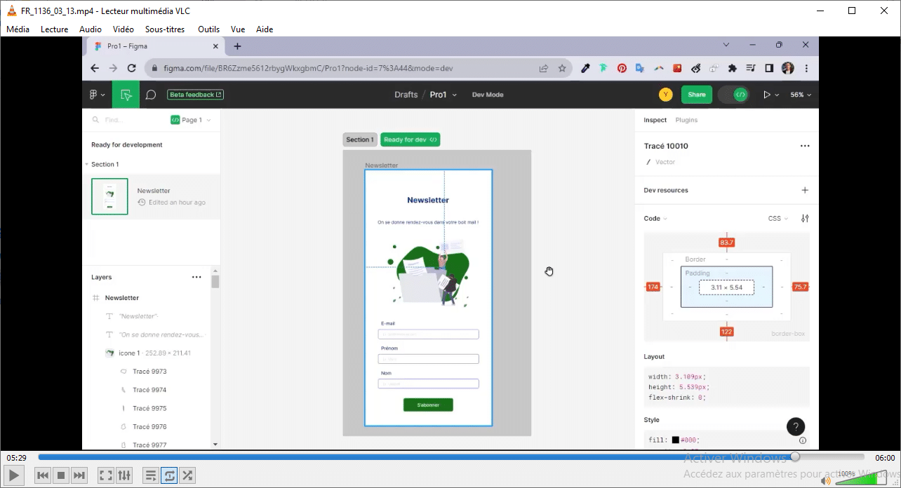Click the eyedropper extension icon

[x=585, y=68]
